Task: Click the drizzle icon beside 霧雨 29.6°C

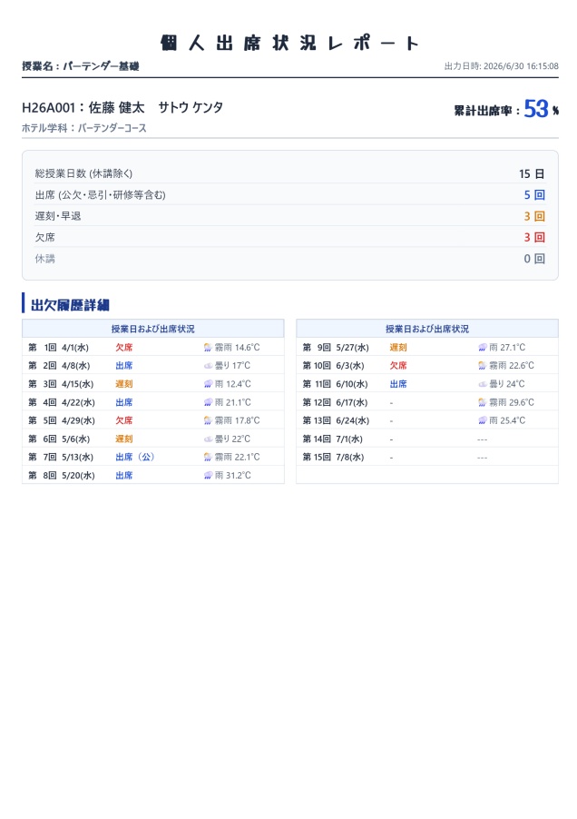Action: (482, 402)
